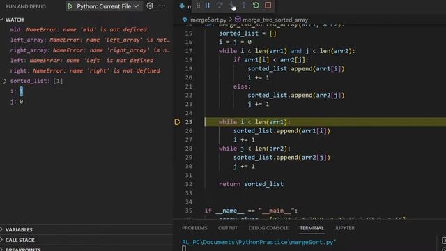Switch to the DEBUG CONSOLE tab
The width and height of the screenshot is (446, 251).
coord(268,228)
